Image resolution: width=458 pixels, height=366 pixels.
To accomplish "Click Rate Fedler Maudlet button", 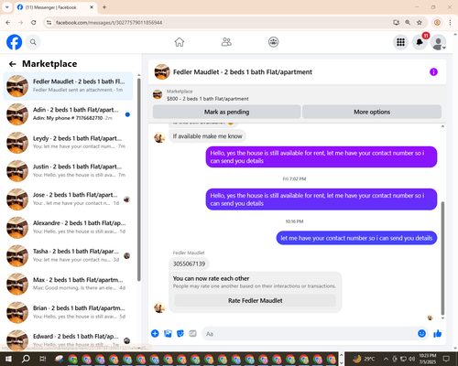I will [x=256, y=300].
